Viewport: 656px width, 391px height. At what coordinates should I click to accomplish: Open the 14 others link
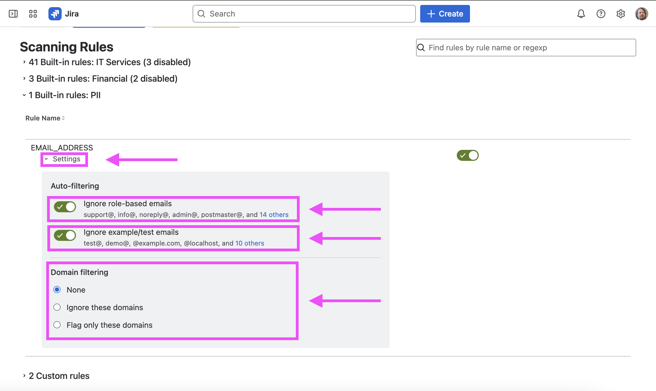274,215
